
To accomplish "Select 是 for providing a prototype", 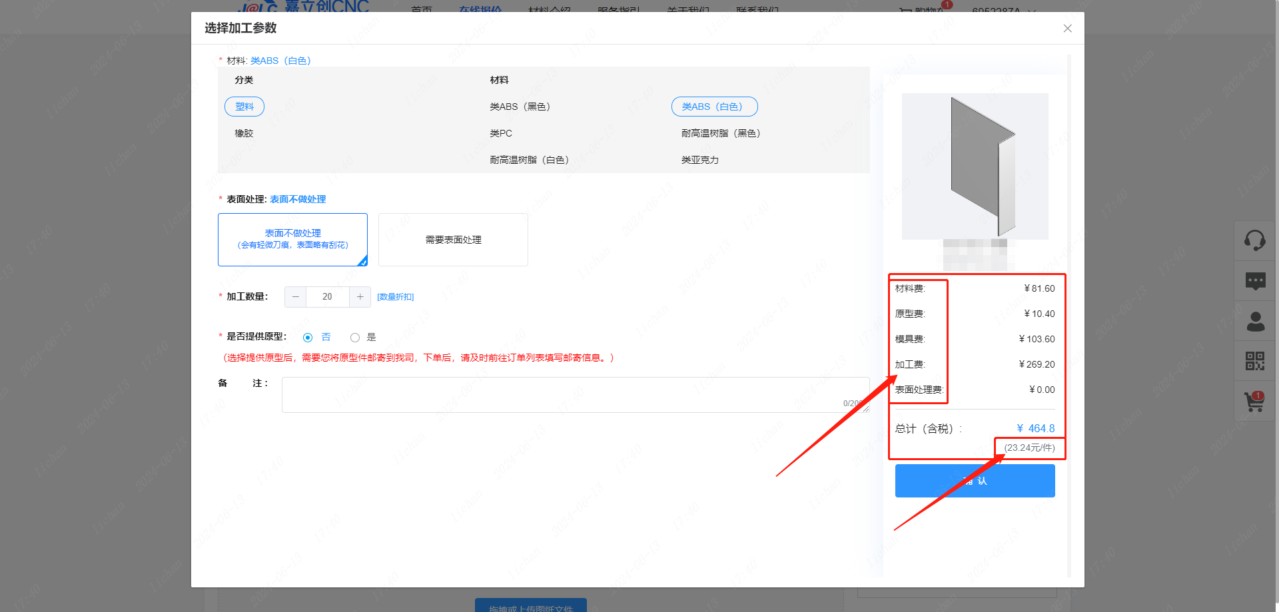I will coord(355,338).
